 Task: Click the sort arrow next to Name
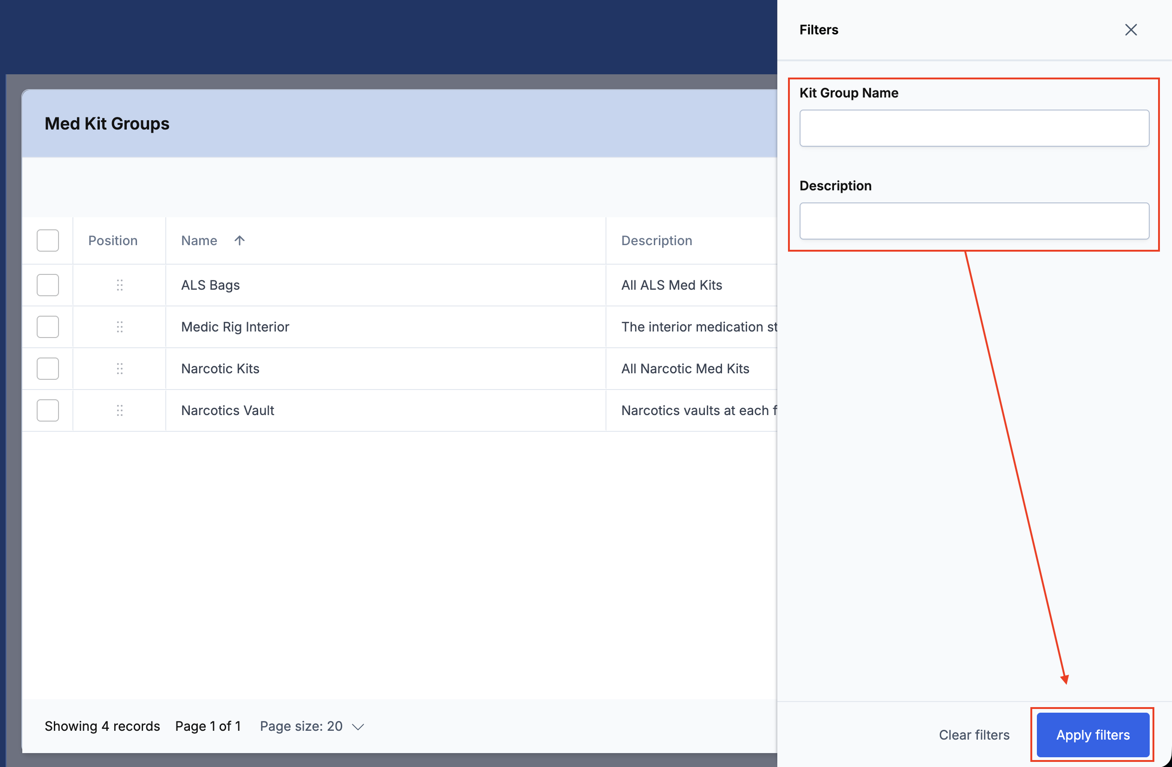[x=239, y=240]
